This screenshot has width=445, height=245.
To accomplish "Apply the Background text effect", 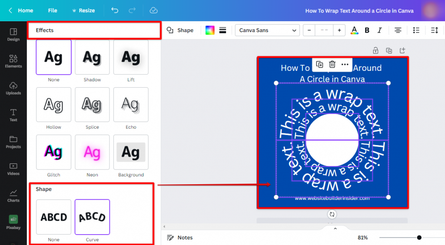I will tap(131, 152).
